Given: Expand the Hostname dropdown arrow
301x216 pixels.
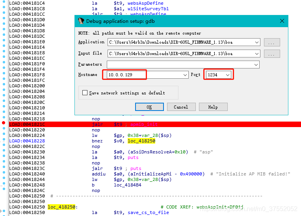Looking at the screenshot, I should pyautogui.click(x=185, y=75).
